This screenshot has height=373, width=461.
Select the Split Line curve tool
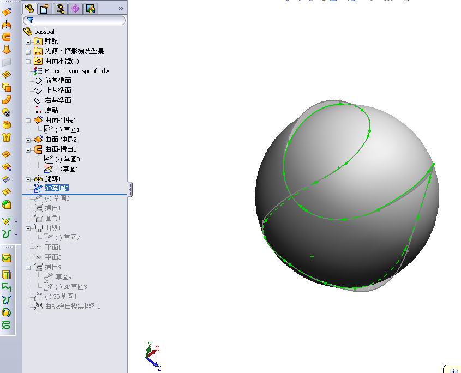(7, 258)
